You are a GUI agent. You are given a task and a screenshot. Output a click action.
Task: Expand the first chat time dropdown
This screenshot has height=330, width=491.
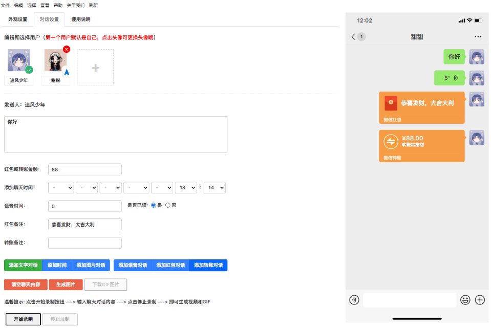[x=61, y=188]
